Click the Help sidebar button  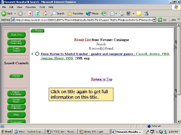16,115
